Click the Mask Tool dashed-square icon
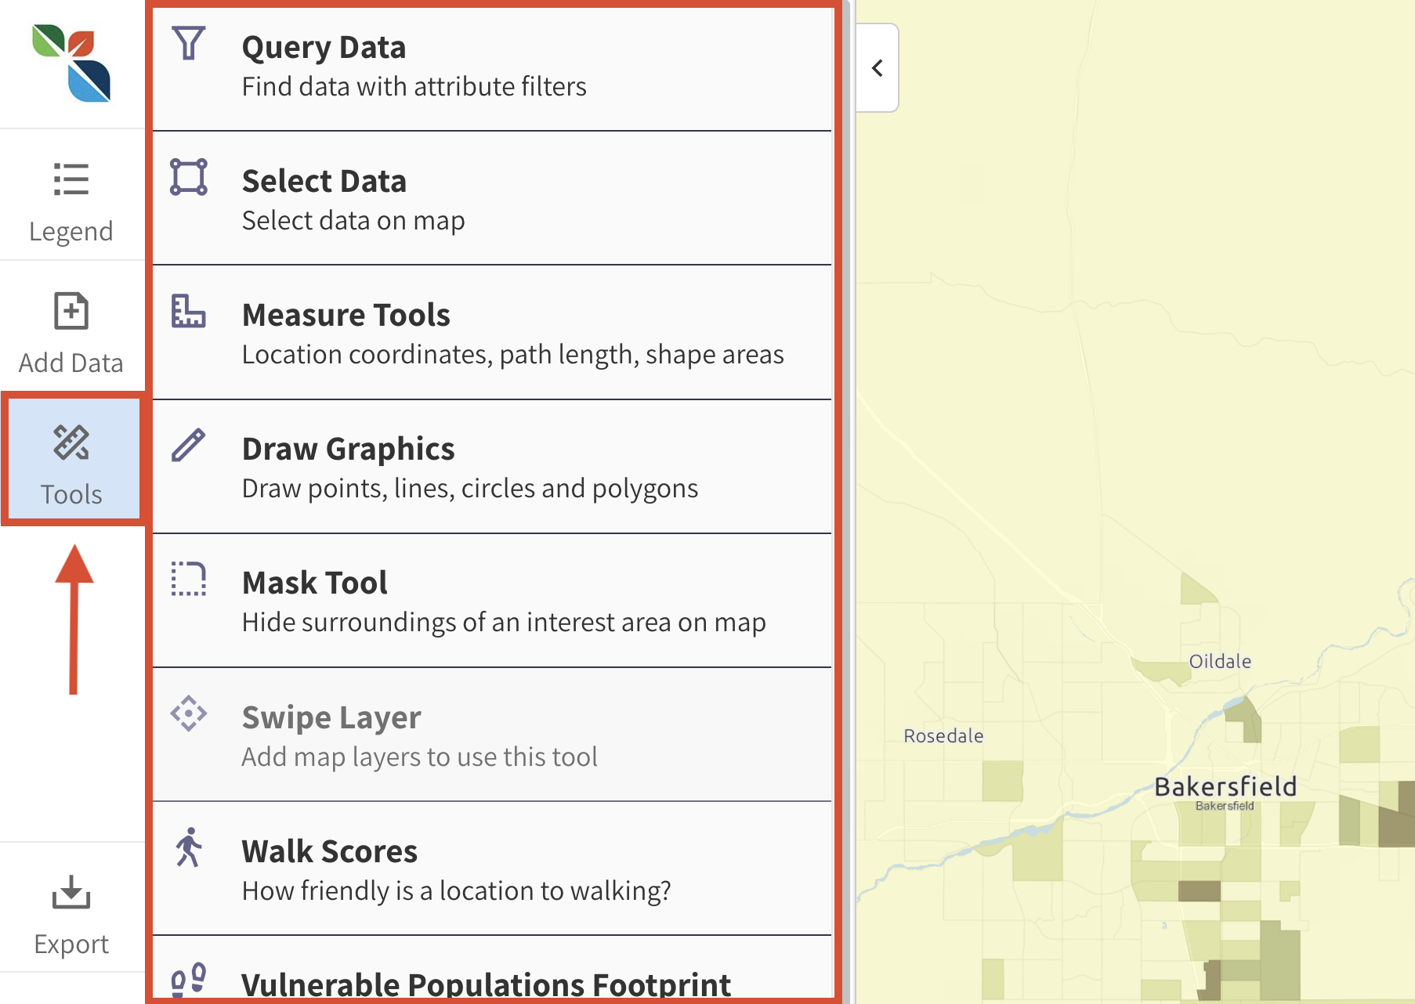Viewport: 1415px width, 1004px height. 189,580
